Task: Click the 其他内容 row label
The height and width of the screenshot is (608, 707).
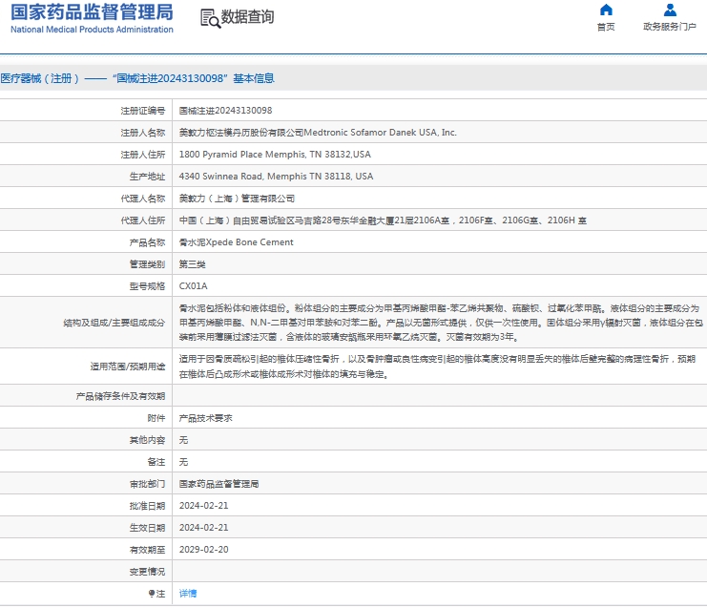Action: point(147,440)
